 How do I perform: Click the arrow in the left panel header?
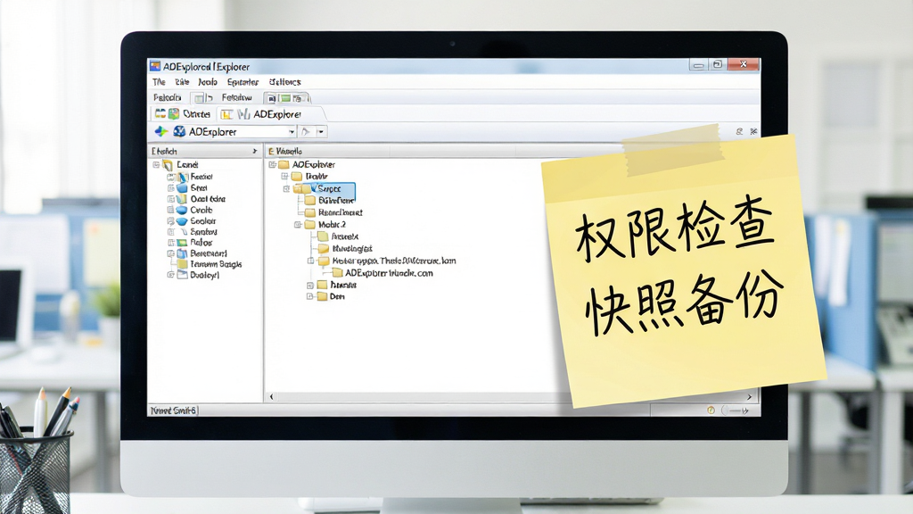(254, 152)
